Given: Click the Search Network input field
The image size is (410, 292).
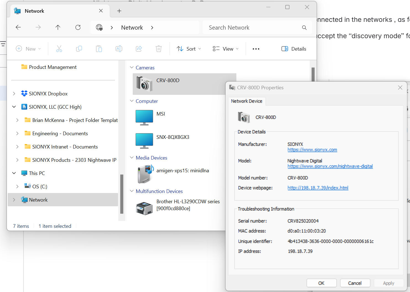Looking at the screenshot, I should coord(253,28).
